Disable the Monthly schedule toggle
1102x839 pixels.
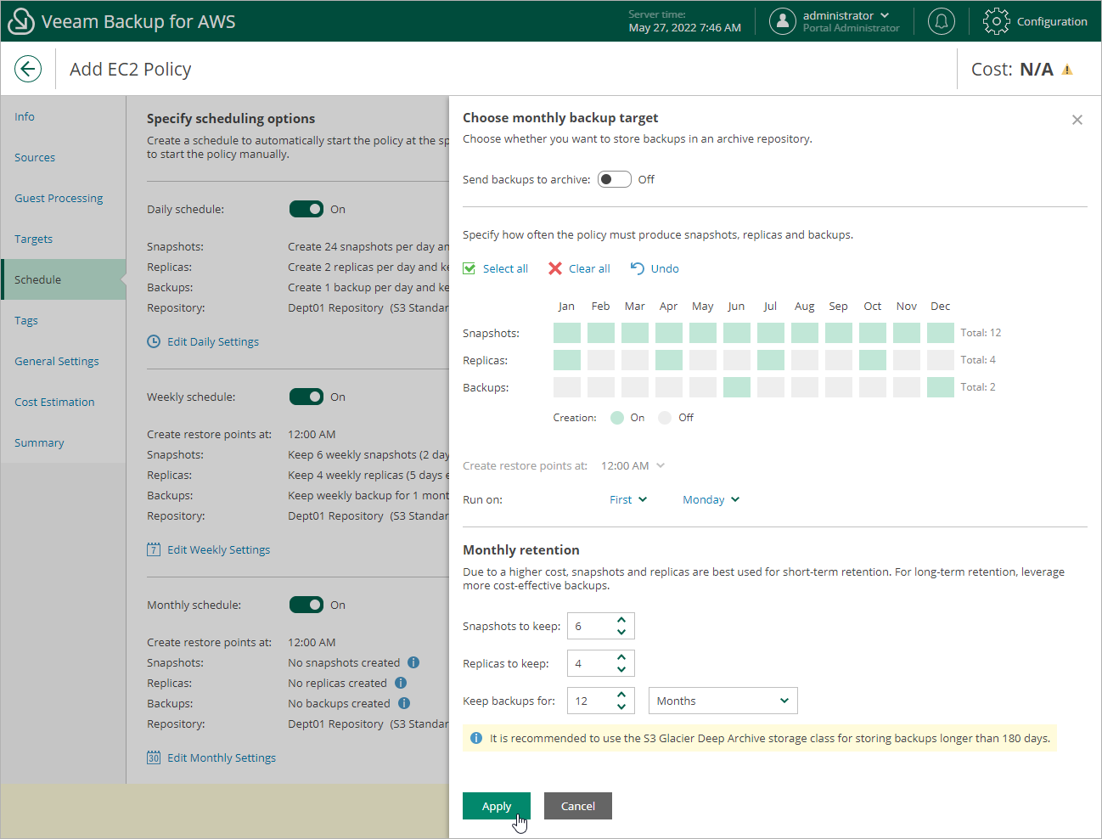point(306,605)
